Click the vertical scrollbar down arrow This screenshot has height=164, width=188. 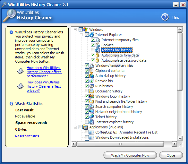coord(180,138)
